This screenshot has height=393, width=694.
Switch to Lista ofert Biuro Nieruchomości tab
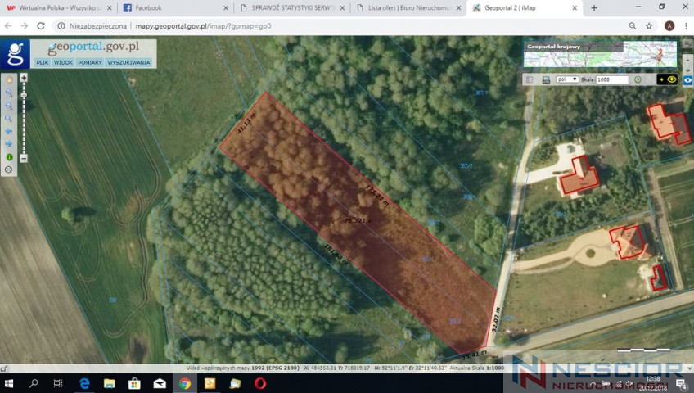pyautogui.click(x=408, y=8)
